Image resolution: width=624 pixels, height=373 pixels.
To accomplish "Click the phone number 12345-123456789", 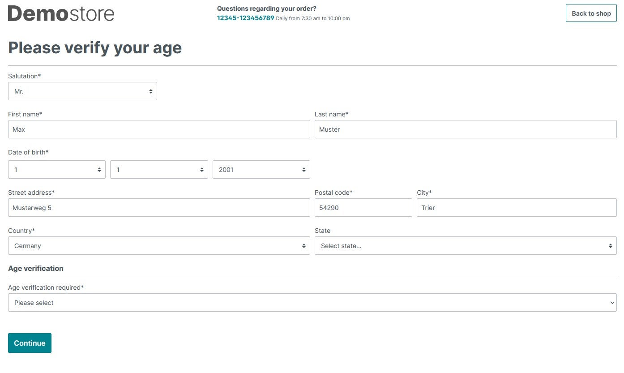I will (x=245, y=18).
